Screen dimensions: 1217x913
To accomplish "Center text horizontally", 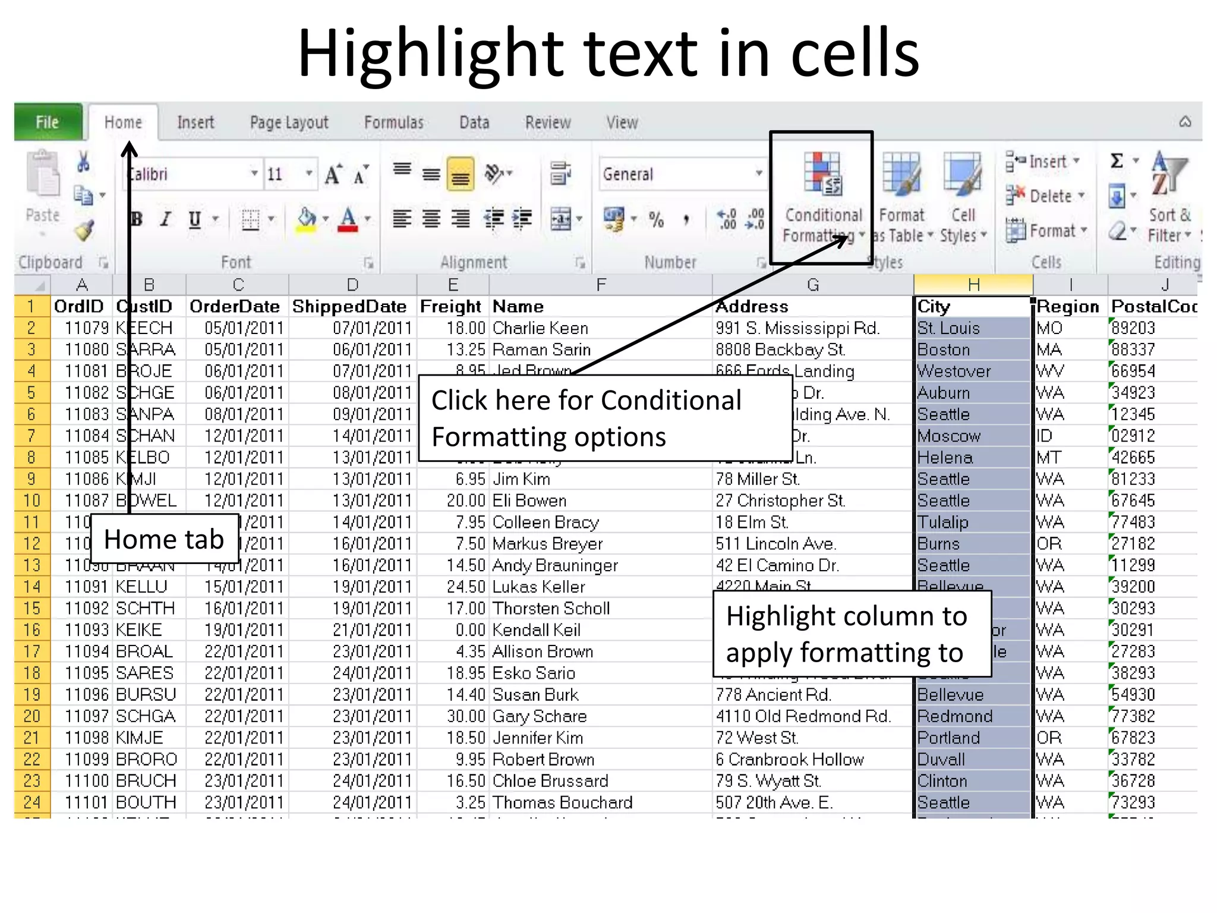I will pyautogui.click(x=431, y=219).
